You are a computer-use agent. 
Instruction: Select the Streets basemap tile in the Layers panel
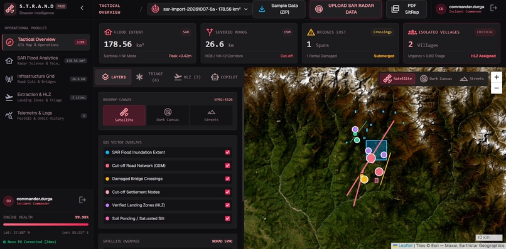[x=211, y=115]
